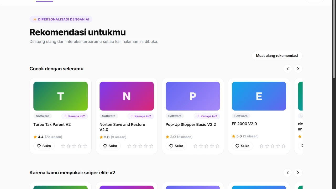
Task: Rate EF 2000 V2.0 five stars
Action: (x=283, y=146)
